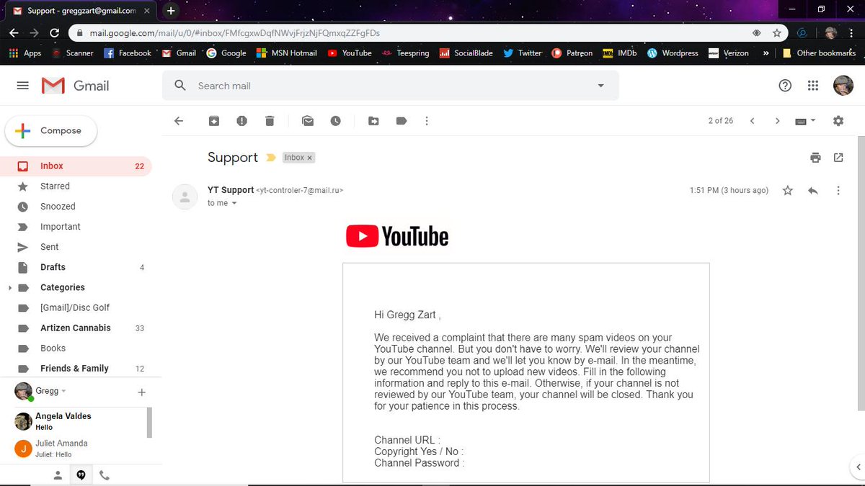Open the Artizen Cannabis label
This screenshot has height=486, width=865.
pos(76,328)
